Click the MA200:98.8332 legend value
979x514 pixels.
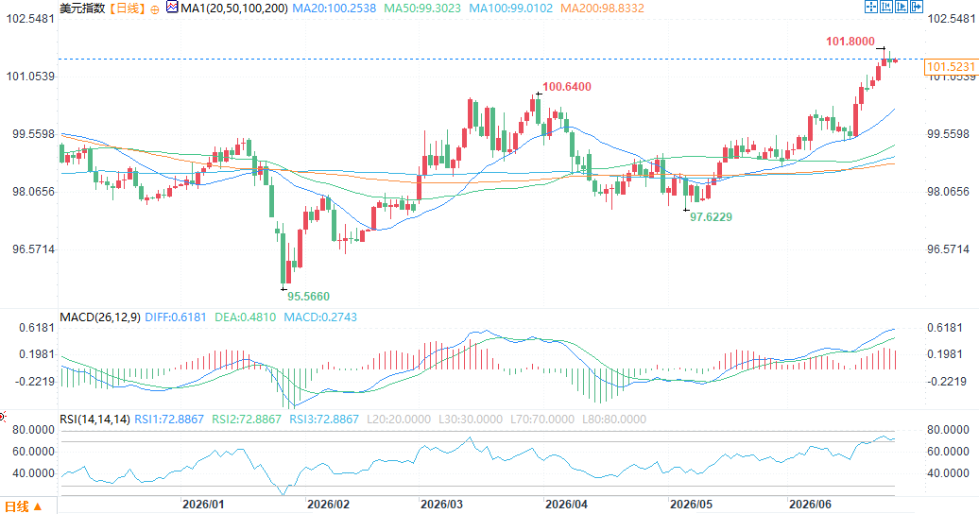[602, 9]
